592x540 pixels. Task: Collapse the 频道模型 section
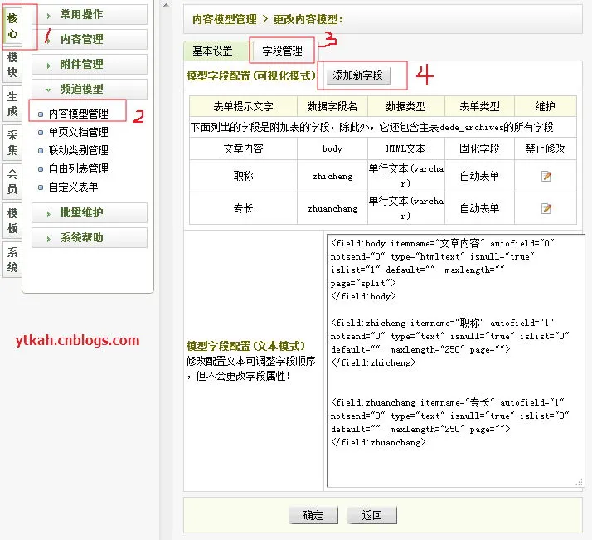(90, 90)
